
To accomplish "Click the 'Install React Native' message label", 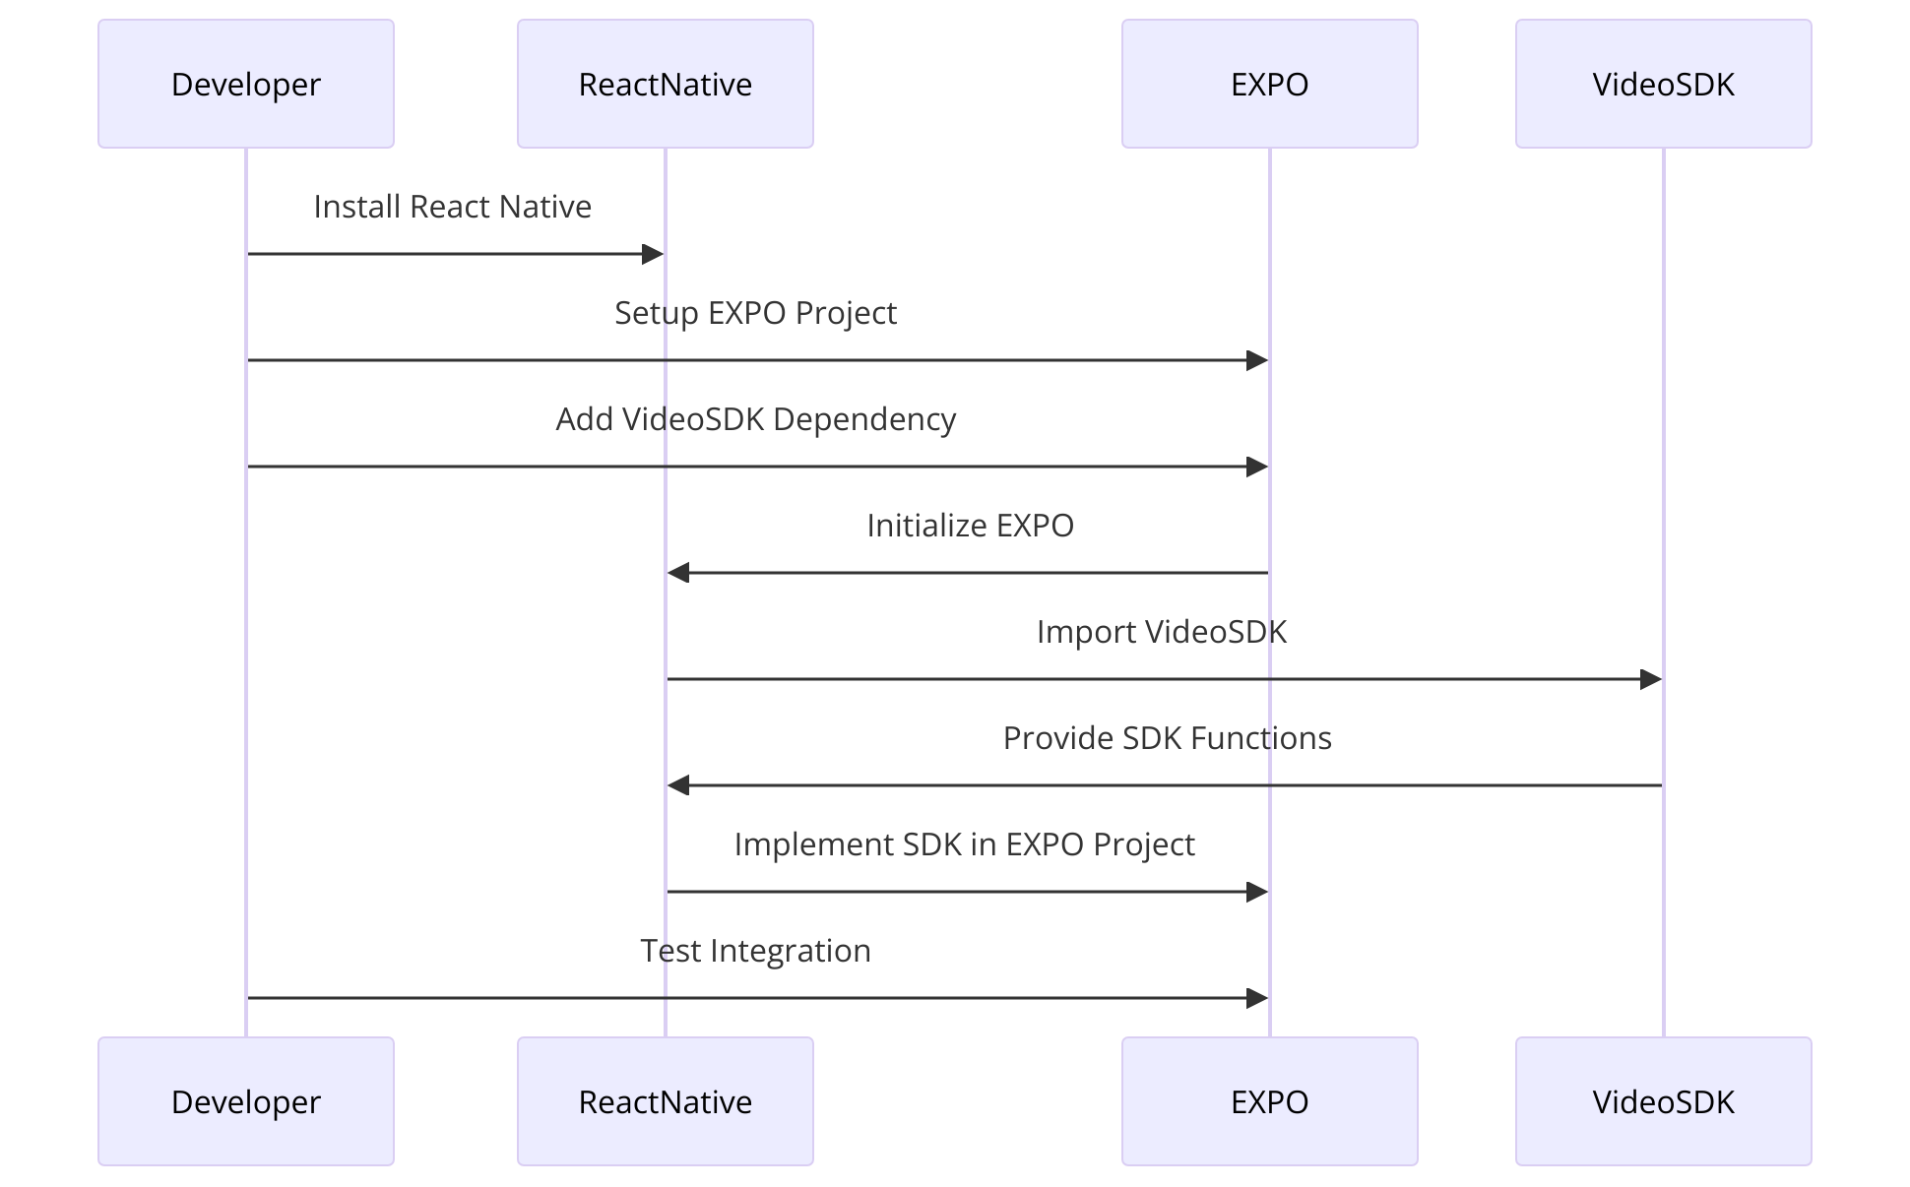I will [x=452, y=207].
